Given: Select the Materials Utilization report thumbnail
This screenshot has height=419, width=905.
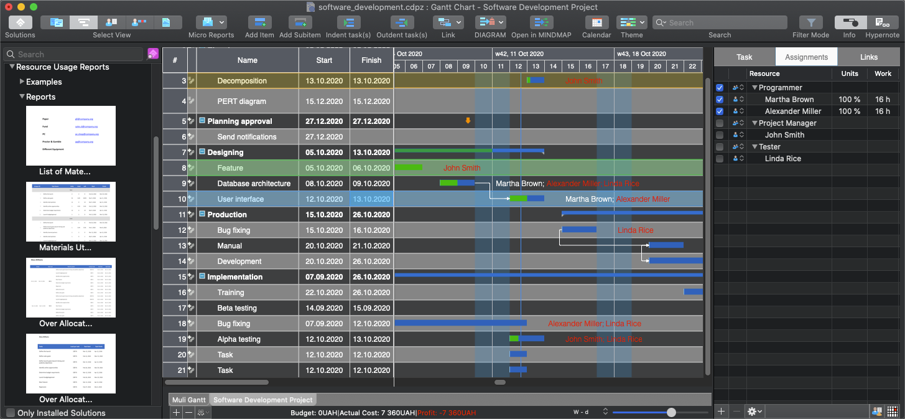Looking at the screenshot, I should pyautogui.click(x=71, y=212).
